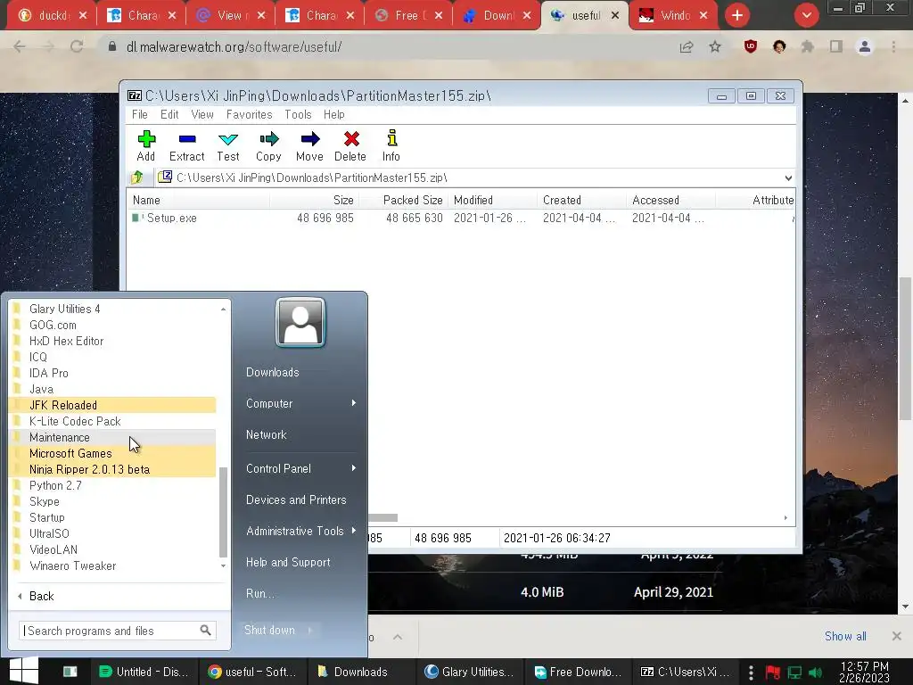
Task: Open Ninja Ripper 2.0.13 beta folder
Action: tap(112, 469)
